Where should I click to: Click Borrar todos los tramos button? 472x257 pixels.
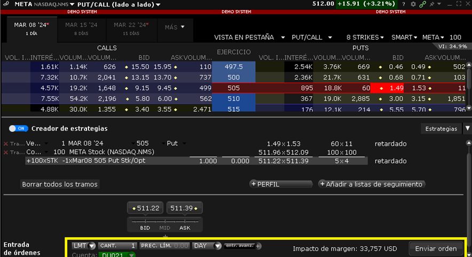(x=60, y=184)
